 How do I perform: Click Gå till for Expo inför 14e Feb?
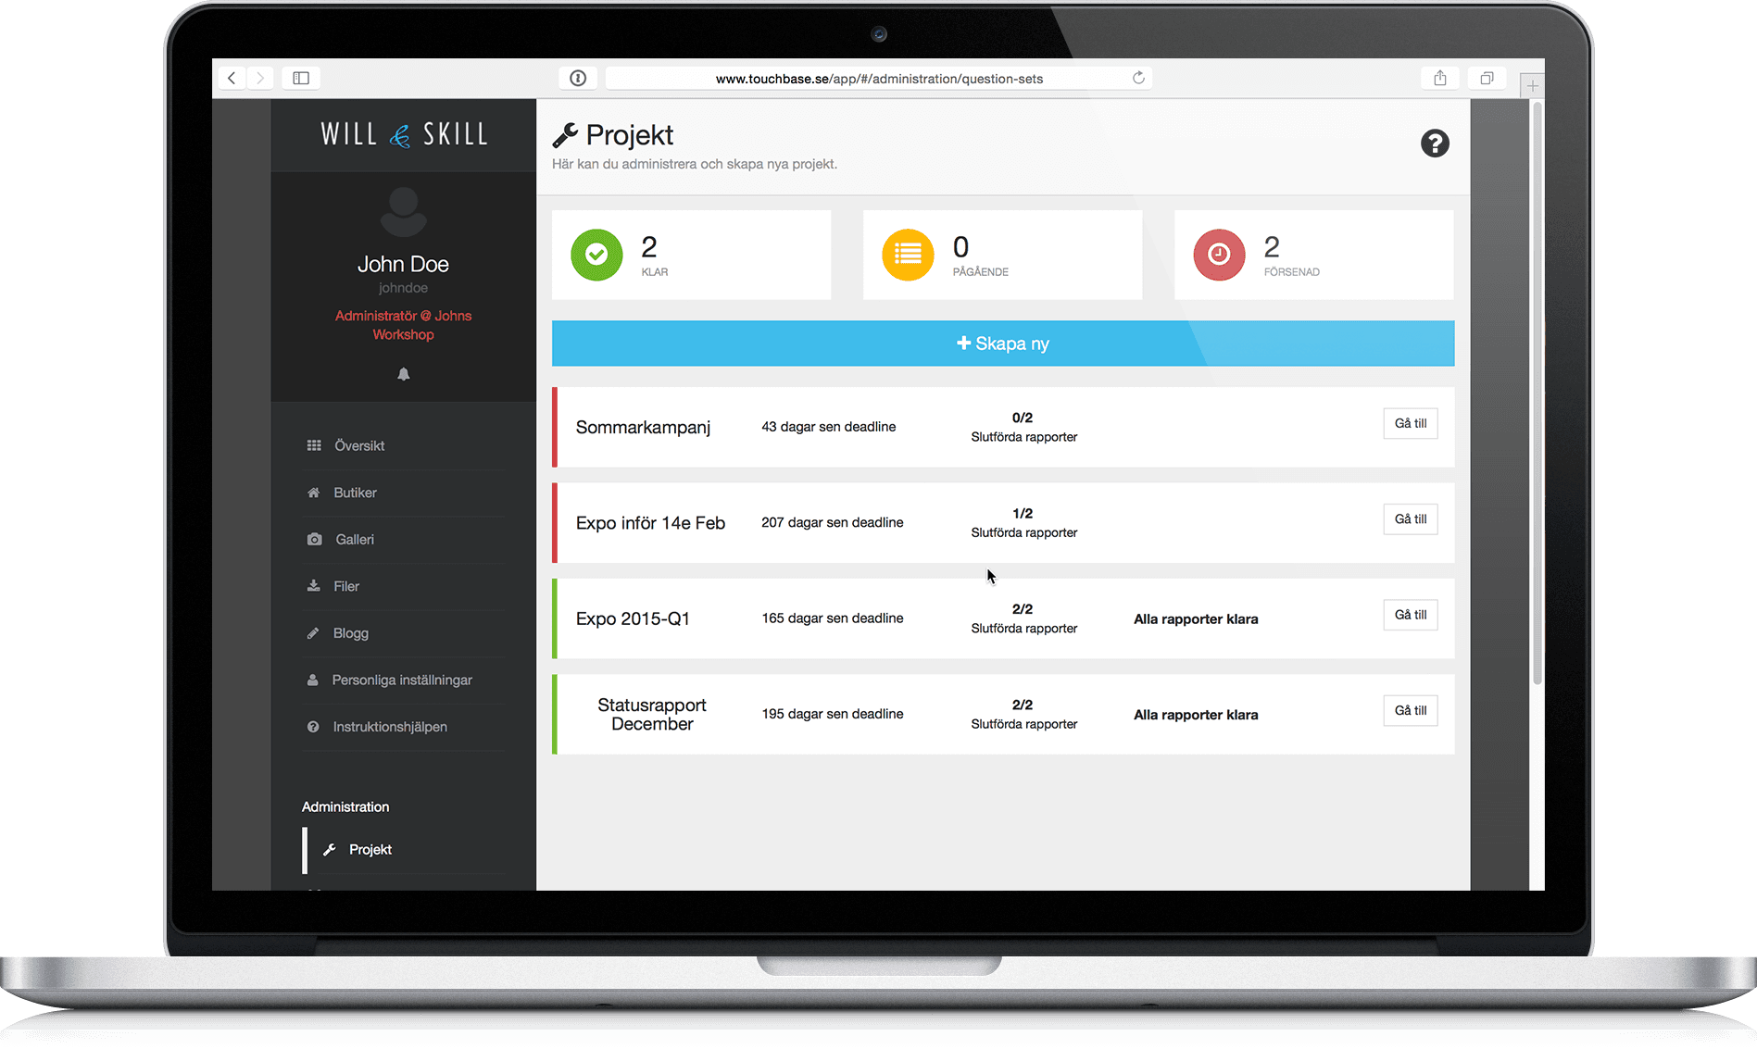coord(1411,519)
